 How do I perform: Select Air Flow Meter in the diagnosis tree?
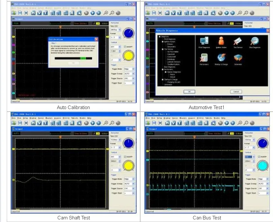click(x=173, y=52)
